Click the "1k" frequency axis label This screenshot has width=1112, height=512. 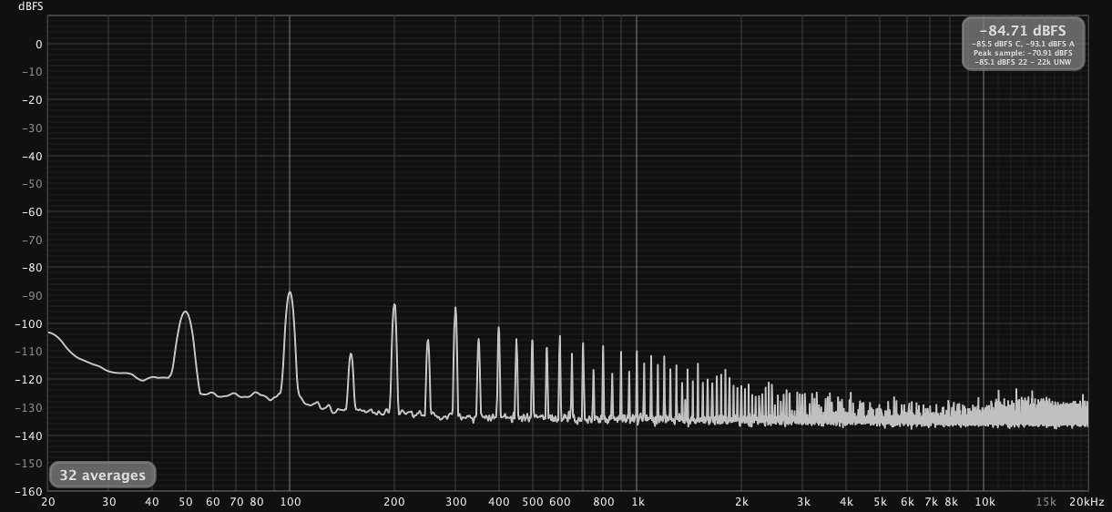tap(638, 502)
